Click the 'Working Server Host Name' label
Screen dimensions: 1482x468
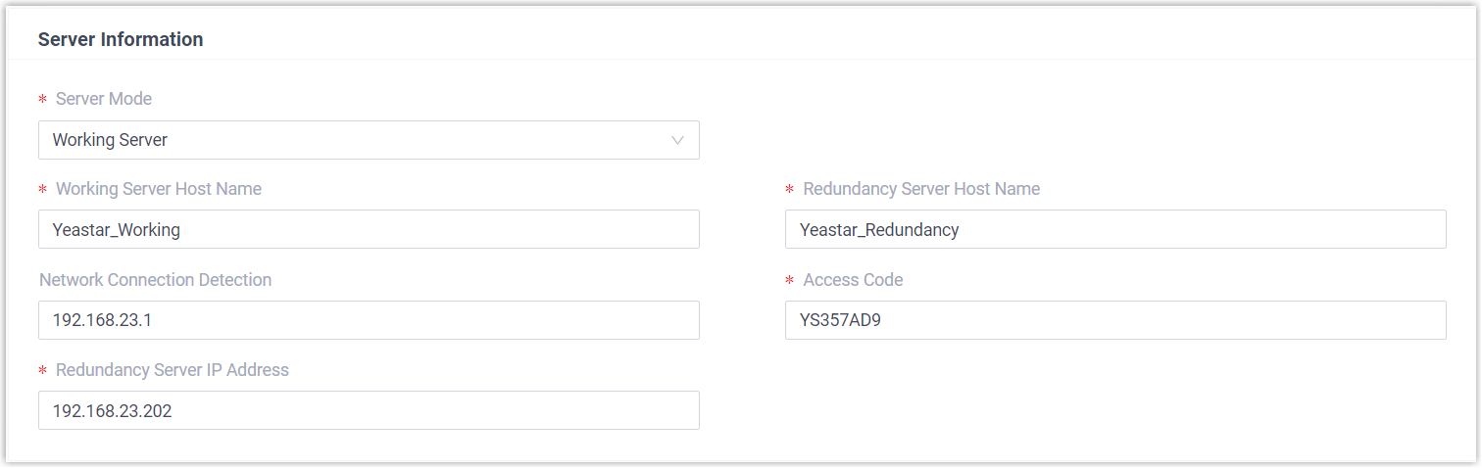click(159, 189)
